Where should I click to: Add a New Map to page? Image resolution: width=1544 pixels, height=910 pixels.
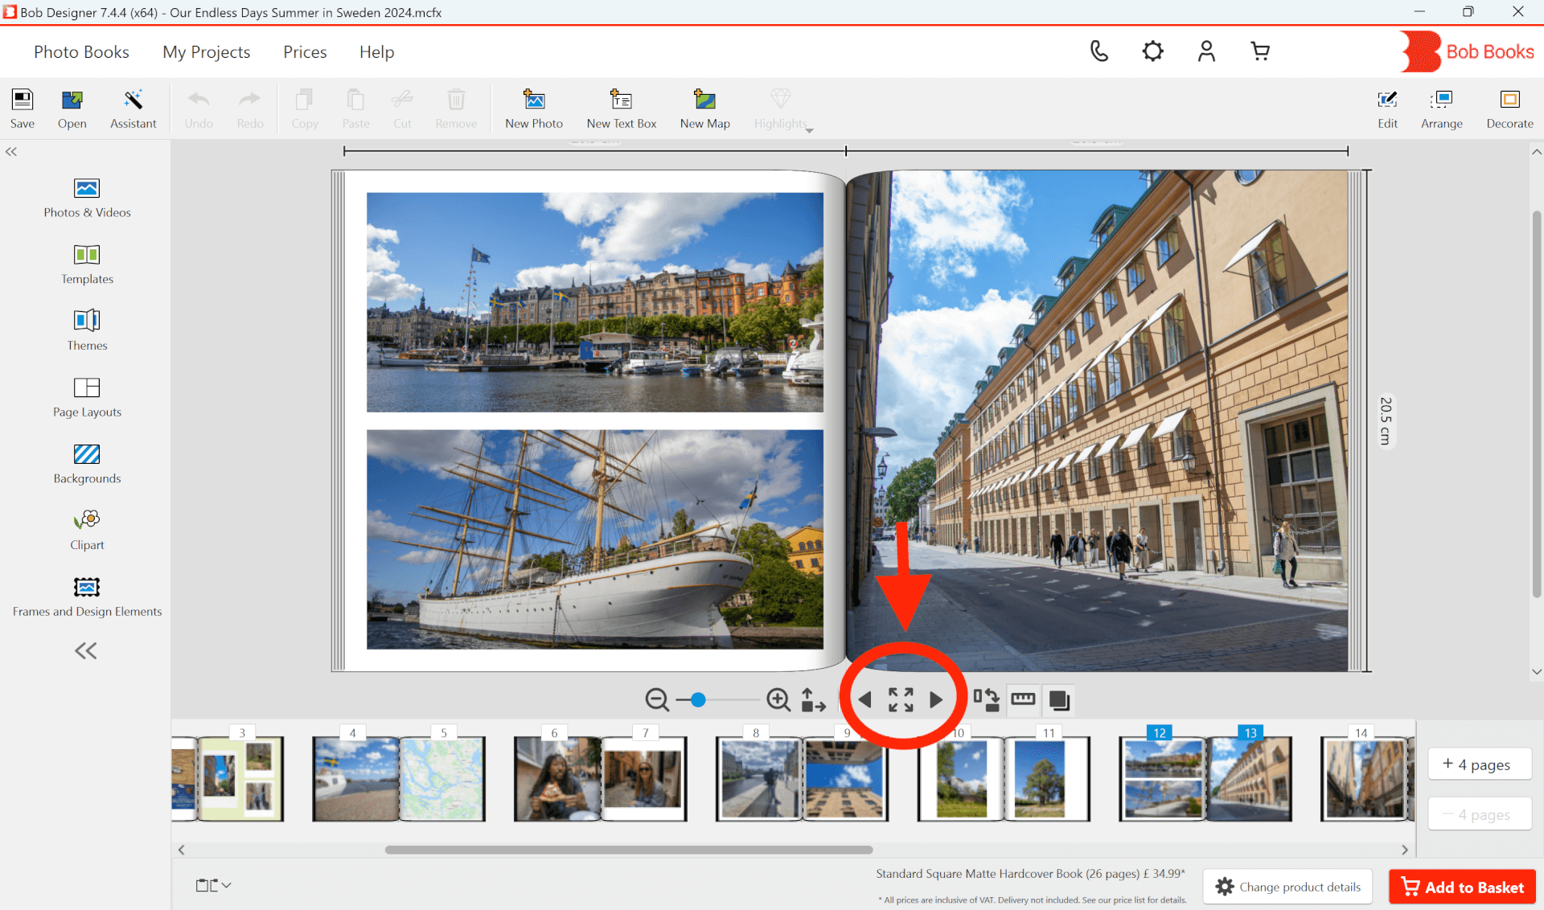coord(704,108)
